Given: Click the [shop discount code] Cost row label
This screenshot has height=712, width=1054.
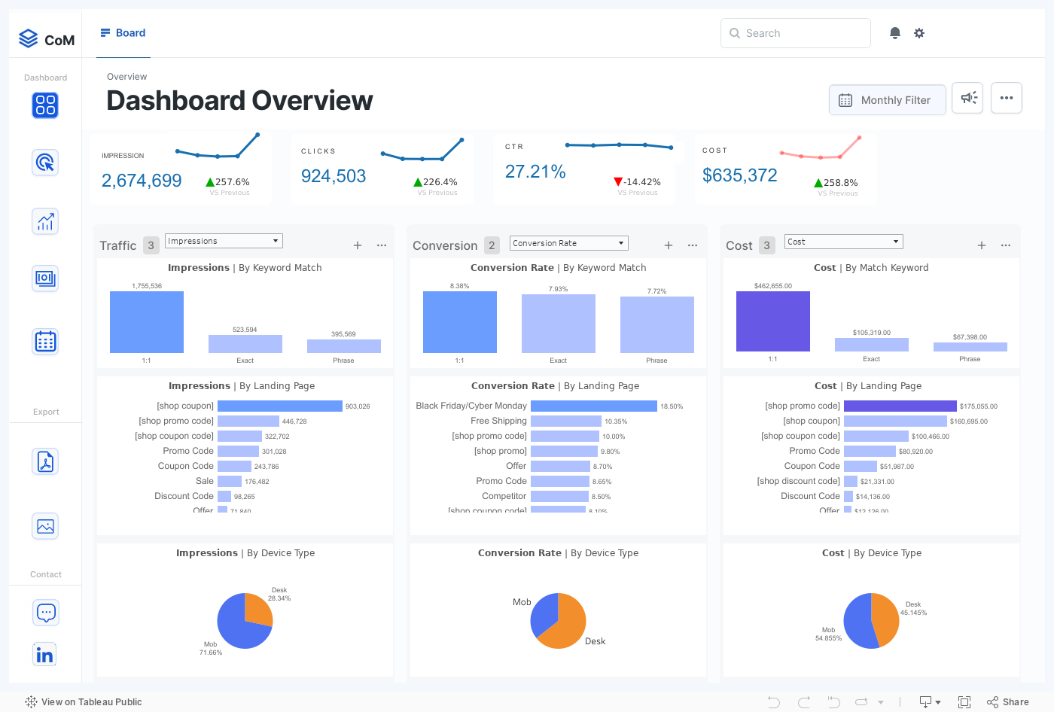Looking at the screenshot, I should click(798, 481).
